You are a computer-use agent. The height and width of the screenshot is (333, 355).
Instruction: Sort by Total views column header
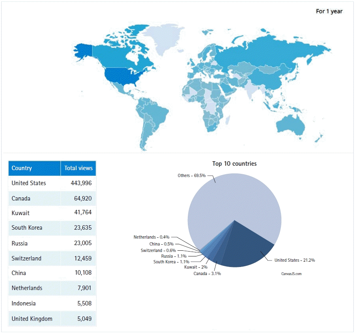[x=79, y=168]
